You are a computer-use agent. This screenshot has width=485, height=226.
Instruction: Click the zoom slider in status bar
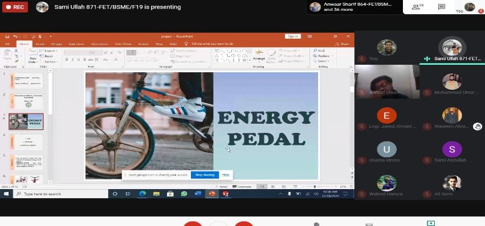tap(315, 187)
